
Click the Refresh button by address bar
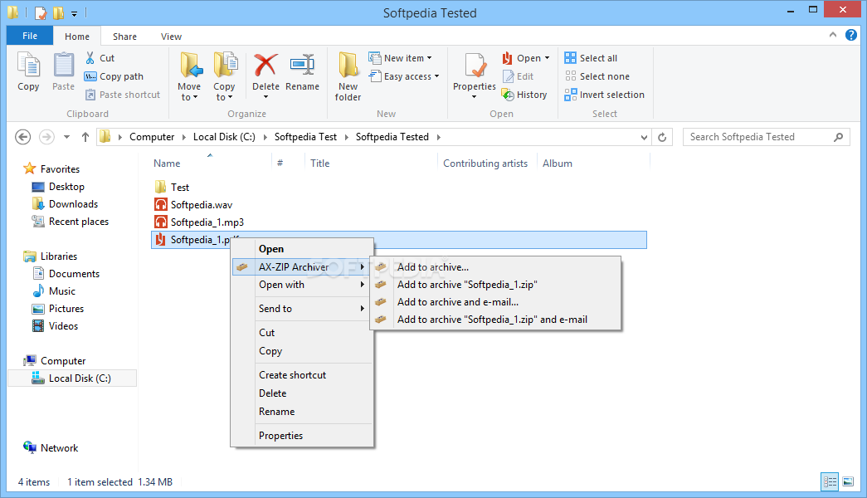click(x=662, y=137)
